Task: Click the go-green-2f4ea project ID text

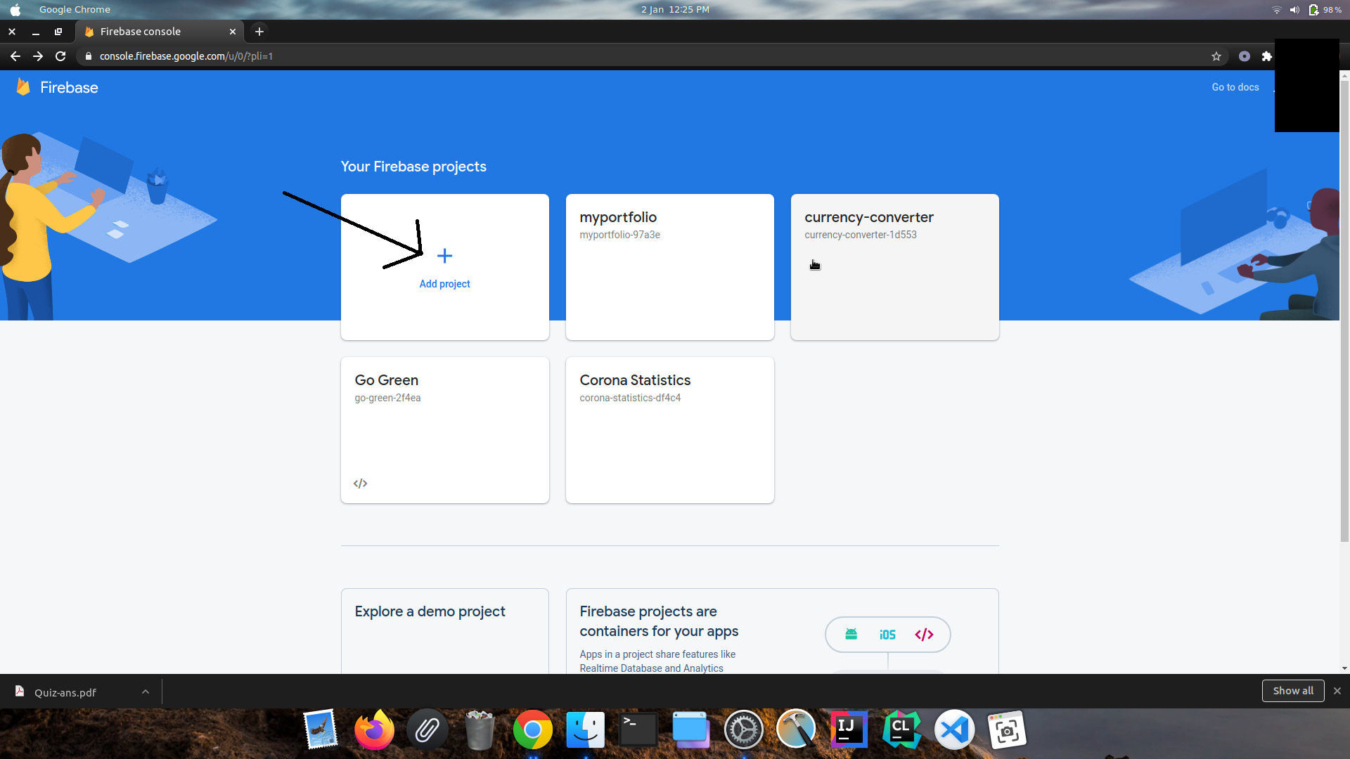Action: pos(387,398)
